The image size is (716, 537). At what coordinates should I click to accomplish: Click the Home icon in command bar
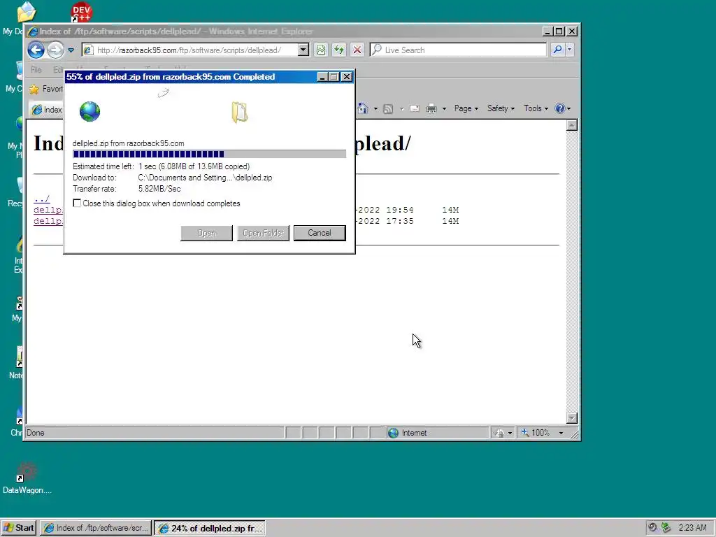click(363, 108)
